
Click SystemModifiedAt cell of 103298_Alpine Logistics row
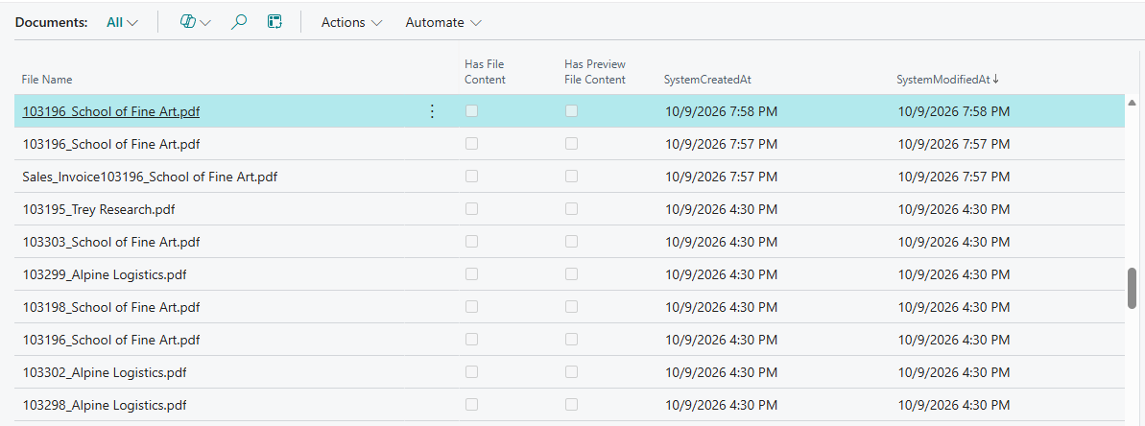954,405
